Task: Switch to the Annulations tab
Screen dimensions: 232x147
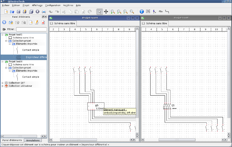Action: pyautogui.click(x=33, y=140)
